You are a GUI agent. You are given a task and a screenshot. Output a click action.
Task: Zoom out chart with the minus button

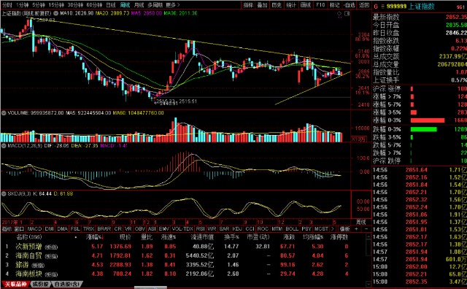[x=366, y=229]
